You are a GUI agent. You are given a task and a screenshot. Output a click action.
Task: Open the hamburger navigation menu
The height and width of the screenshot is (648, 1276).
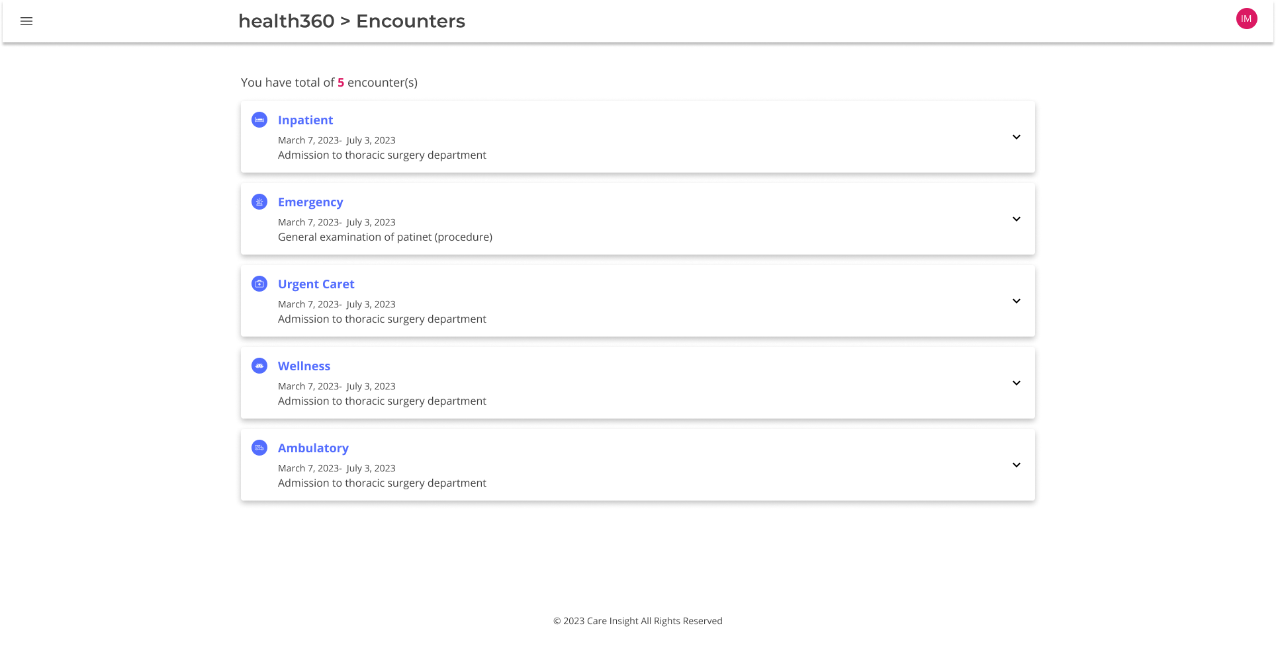(x=26, y=21)
